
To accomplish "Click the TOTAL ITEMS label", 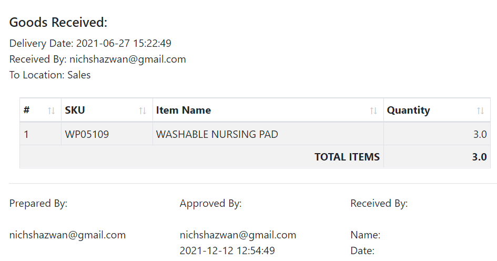I will pos(347,157).
